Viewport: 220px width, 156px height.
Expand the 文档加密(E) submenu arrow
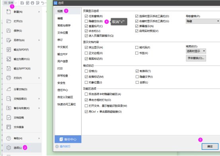pos(39,98)
